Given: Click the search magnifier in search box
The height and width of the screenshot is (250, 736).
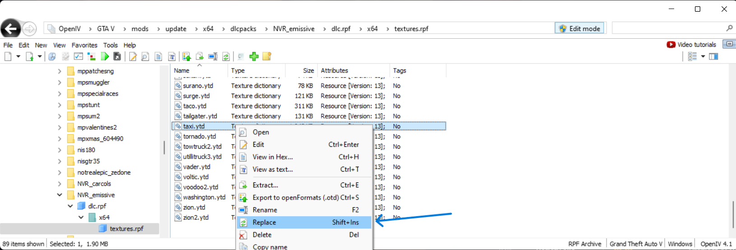Looking at the screenshot, I should point(729,28).
